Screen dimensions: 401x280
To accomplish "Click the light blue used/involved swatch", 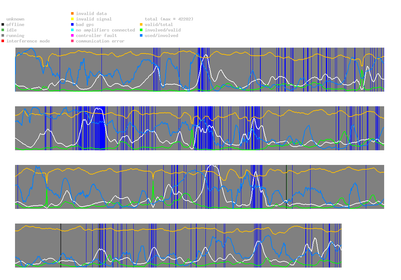I will click(x=141, y=36).
